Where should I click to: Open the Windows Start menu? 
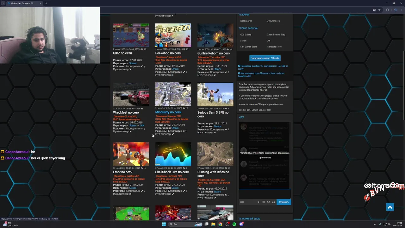(164, 224)
